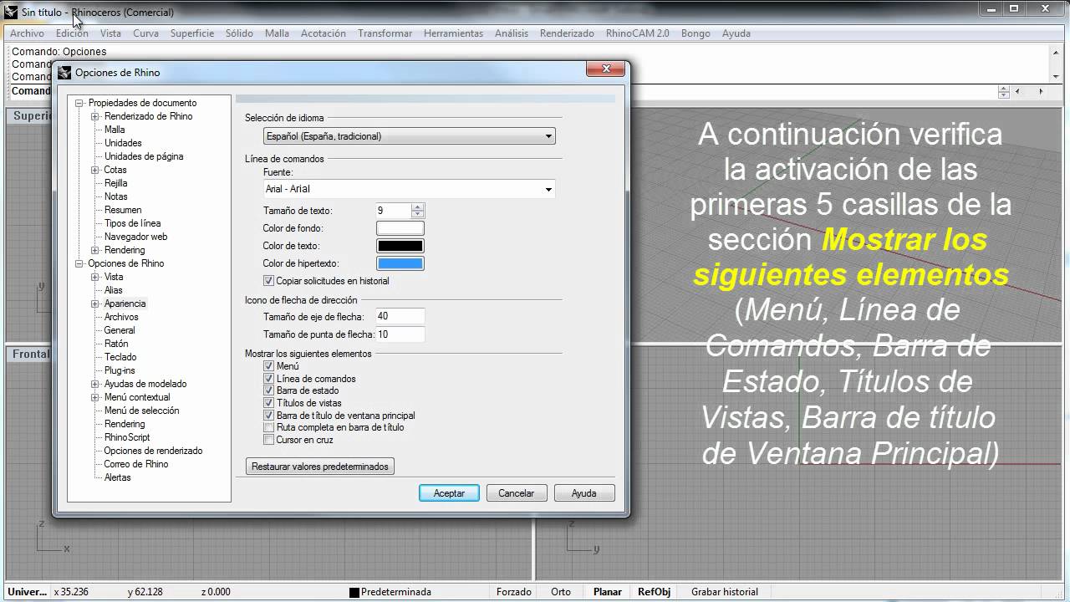1070x602 pixels.
Task: Click Grabar historial in the status bar
Action: coord(725,592)
